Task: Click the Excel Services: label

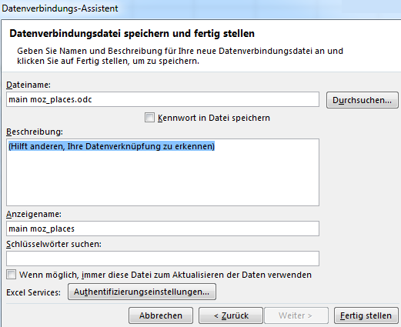Action: point(33,292)
